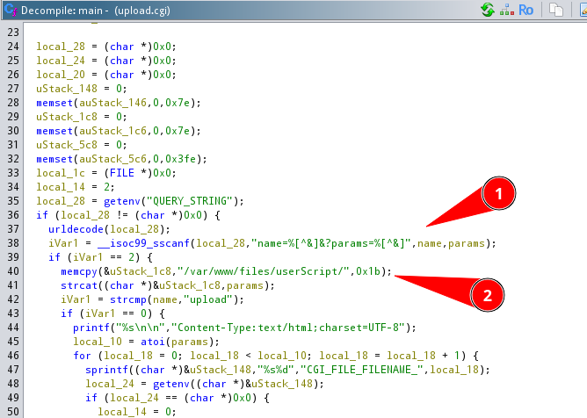Click line number 36 in the gutter
The width and height of the screenshot is (587, 418).
pos(12,214)
